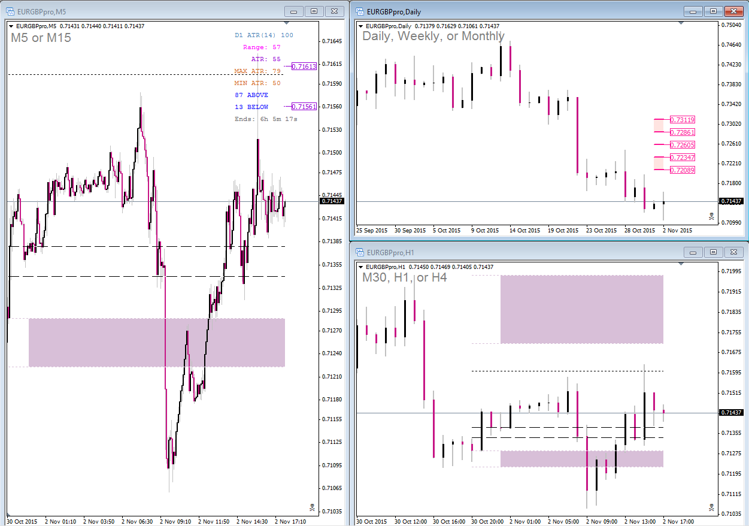The height and width of the screenshot is (526, 749).
Task: Open the arrow next to EURGBPpro,H1 symbol label
Action: (x=360, y=267)
